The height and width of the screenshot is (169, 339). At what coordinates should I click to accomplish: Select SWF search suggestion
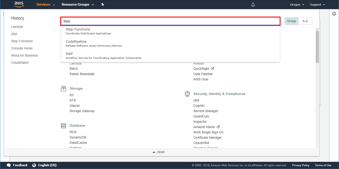[x=170, y=55]
